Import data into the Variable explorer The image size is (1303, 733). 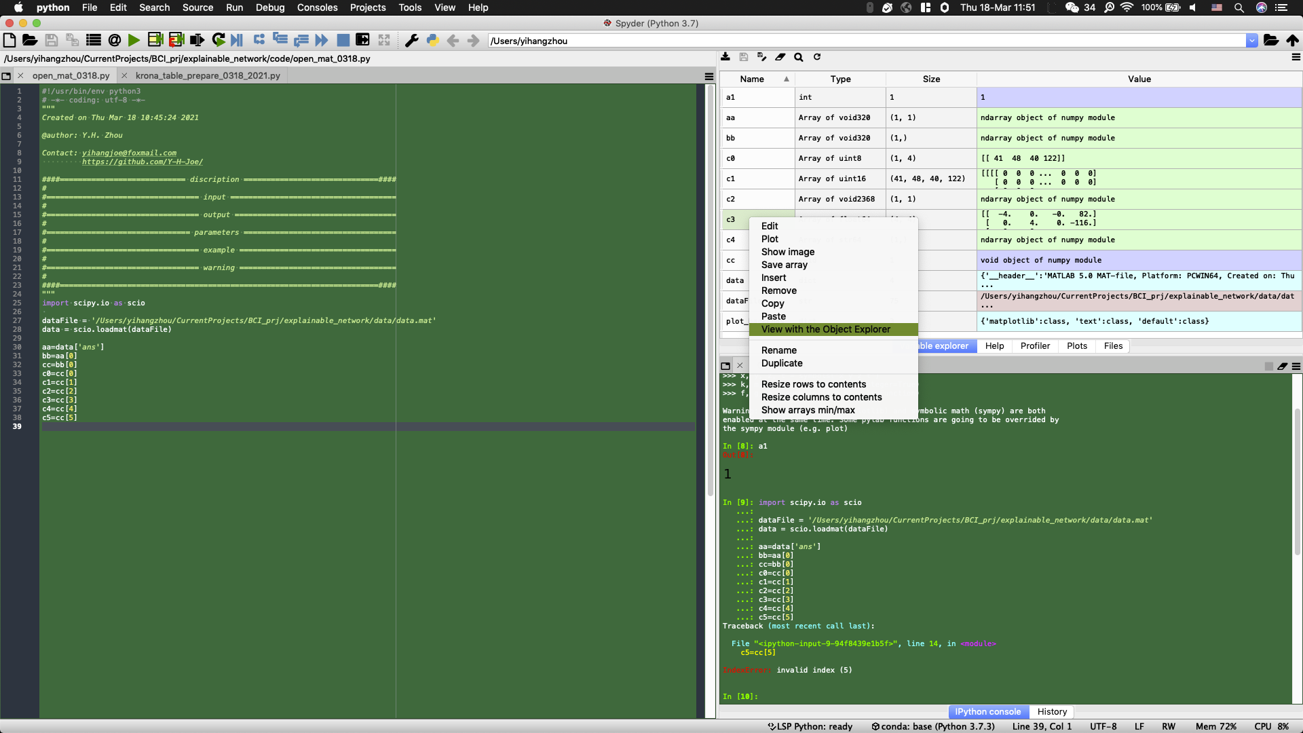[725, 57]
